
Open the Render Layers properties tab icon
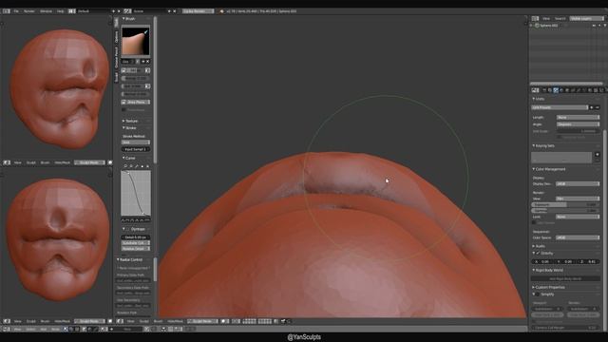pyautogui.click(x=550, y=90)
